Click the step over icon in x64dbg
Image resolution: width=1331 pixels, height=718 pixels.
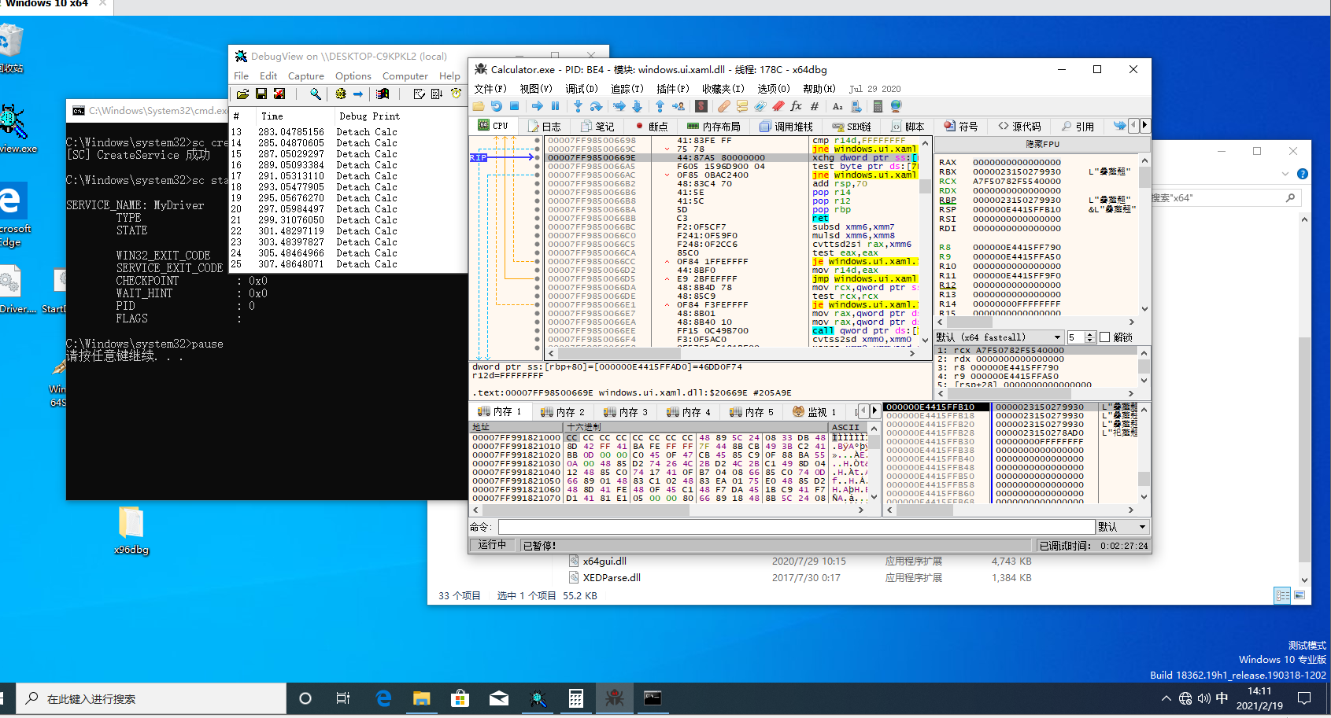[x=596, y=106]
